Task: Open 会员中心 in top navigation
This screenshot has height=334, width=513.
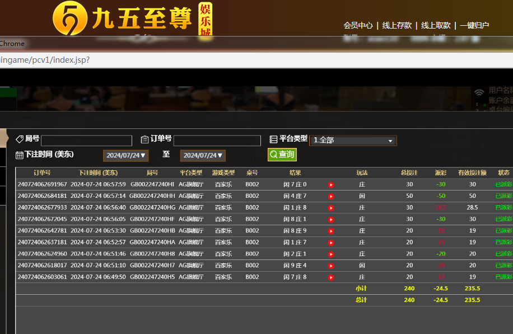Action: [358, 25]
